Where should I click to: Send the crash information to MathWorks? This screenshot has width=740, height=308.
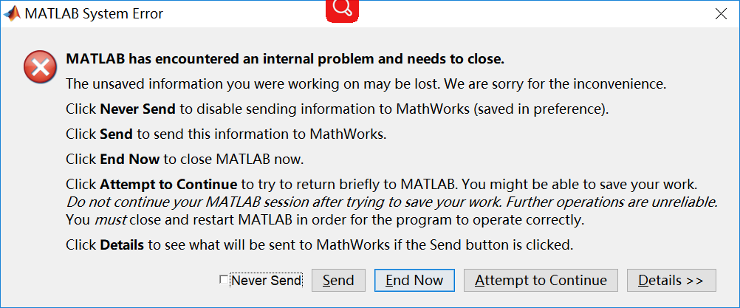[338, 280]
